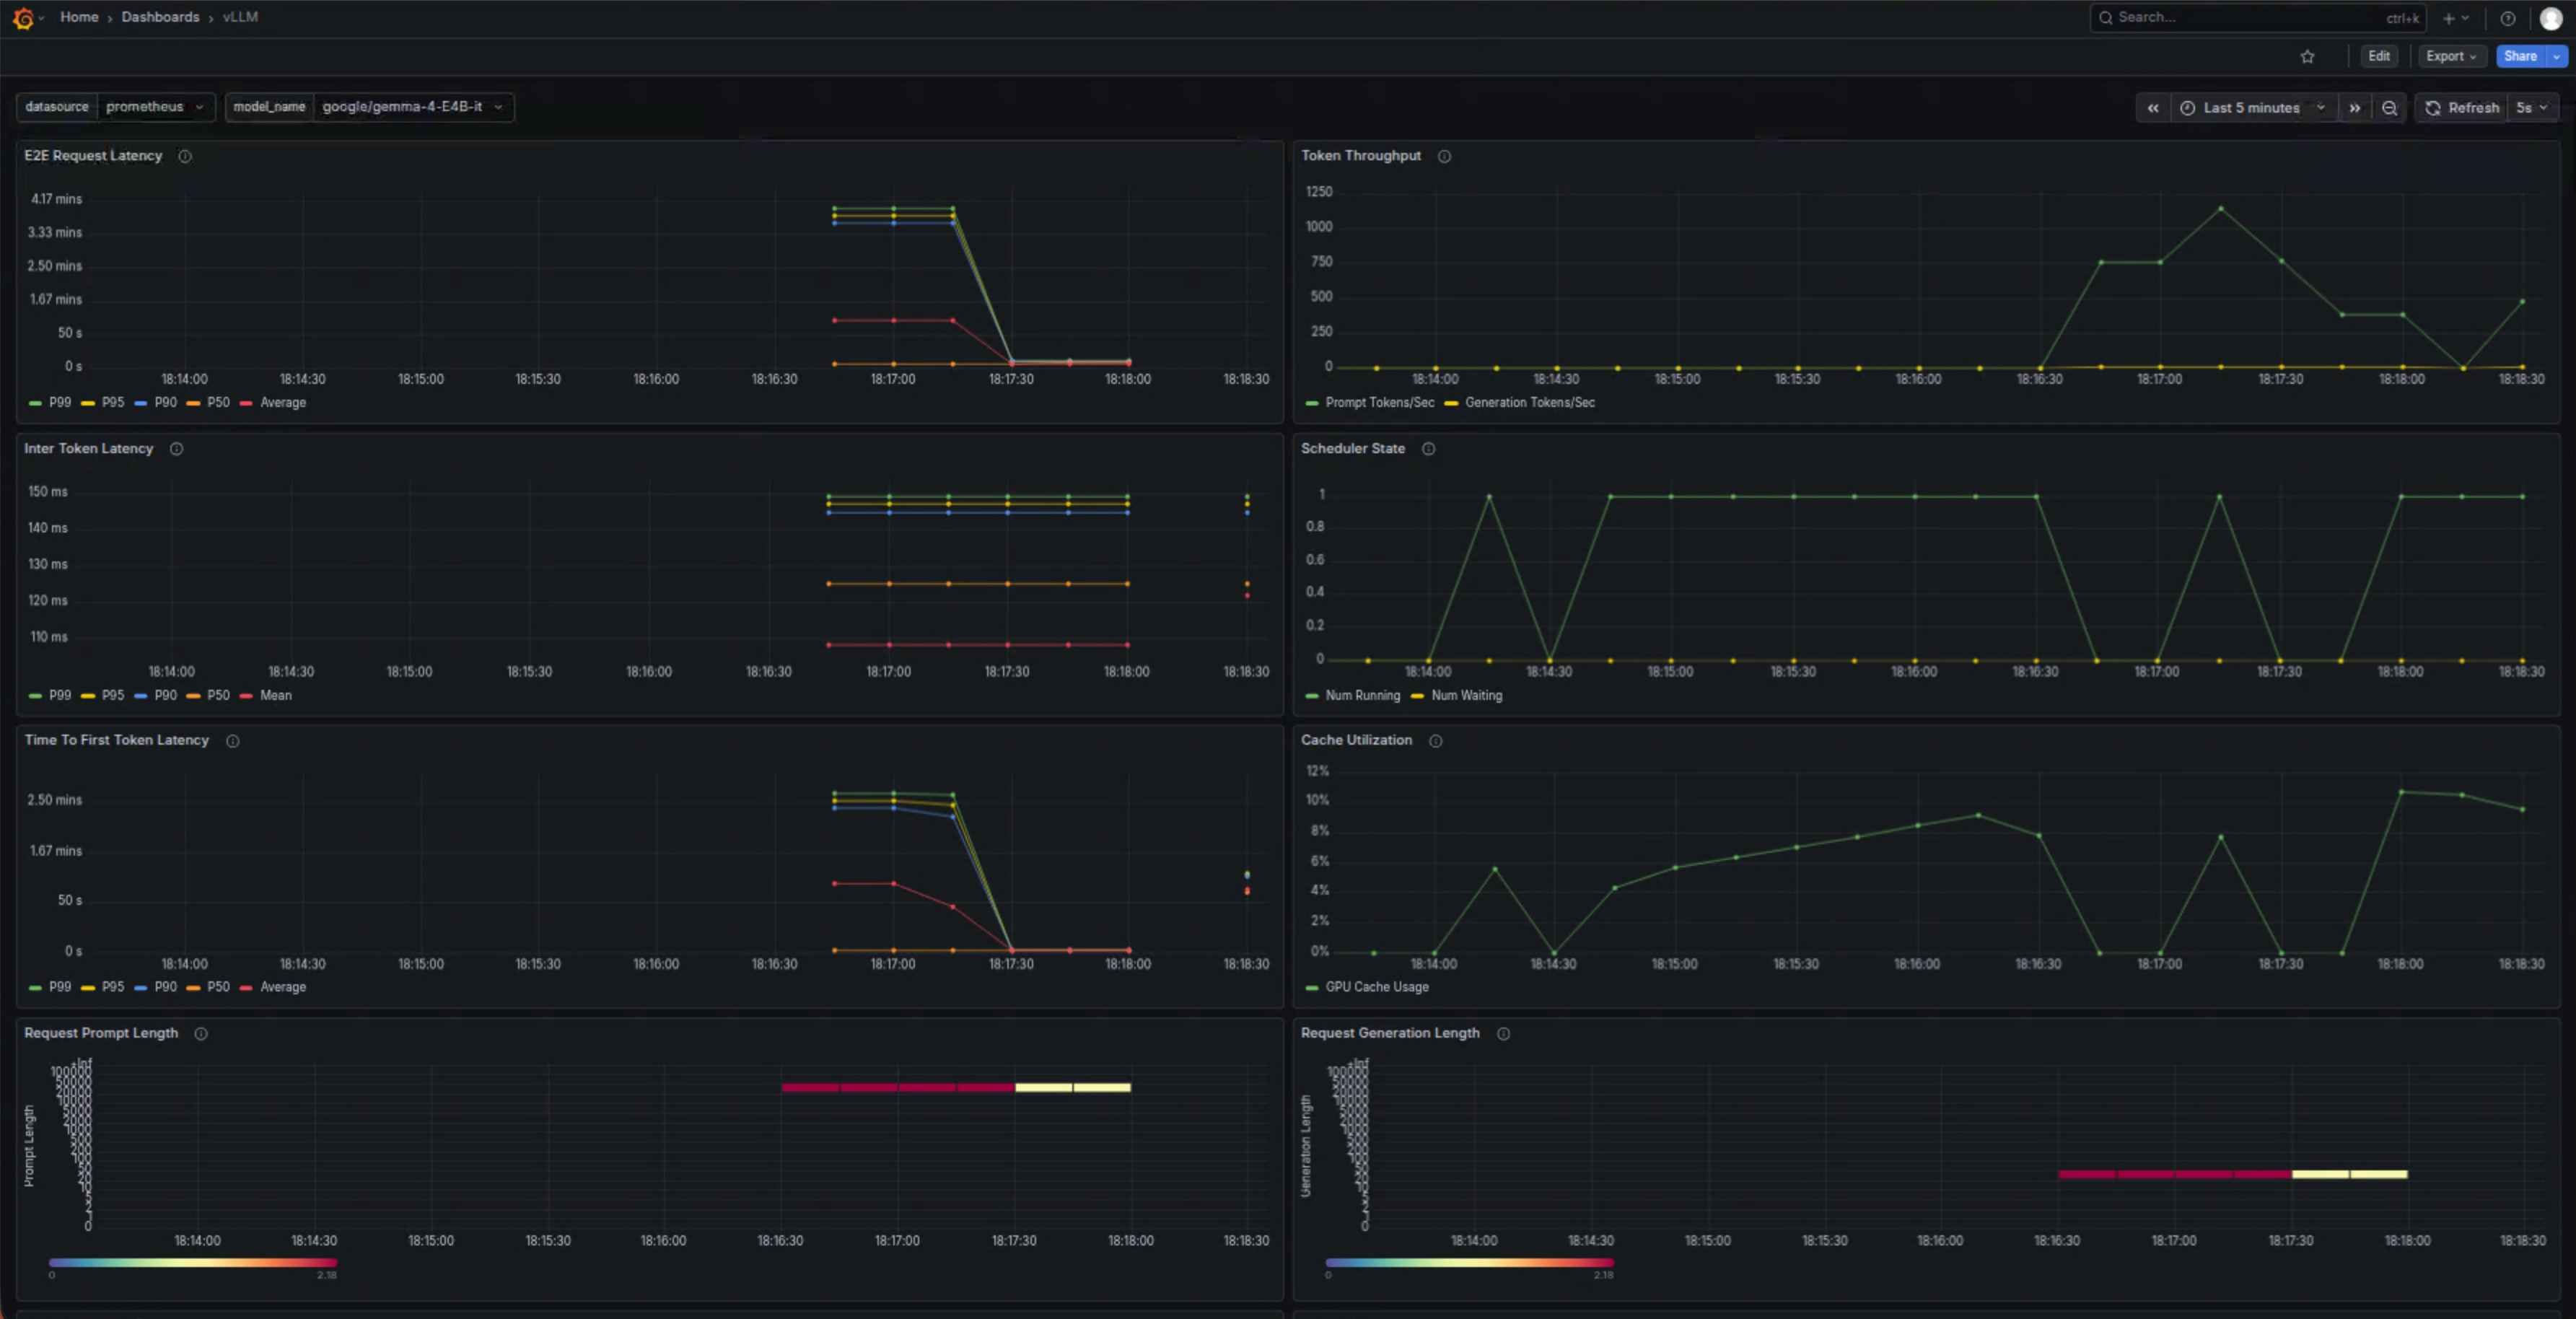
Task: Open the help question mark icon
Action: [x=2508, y=18]
